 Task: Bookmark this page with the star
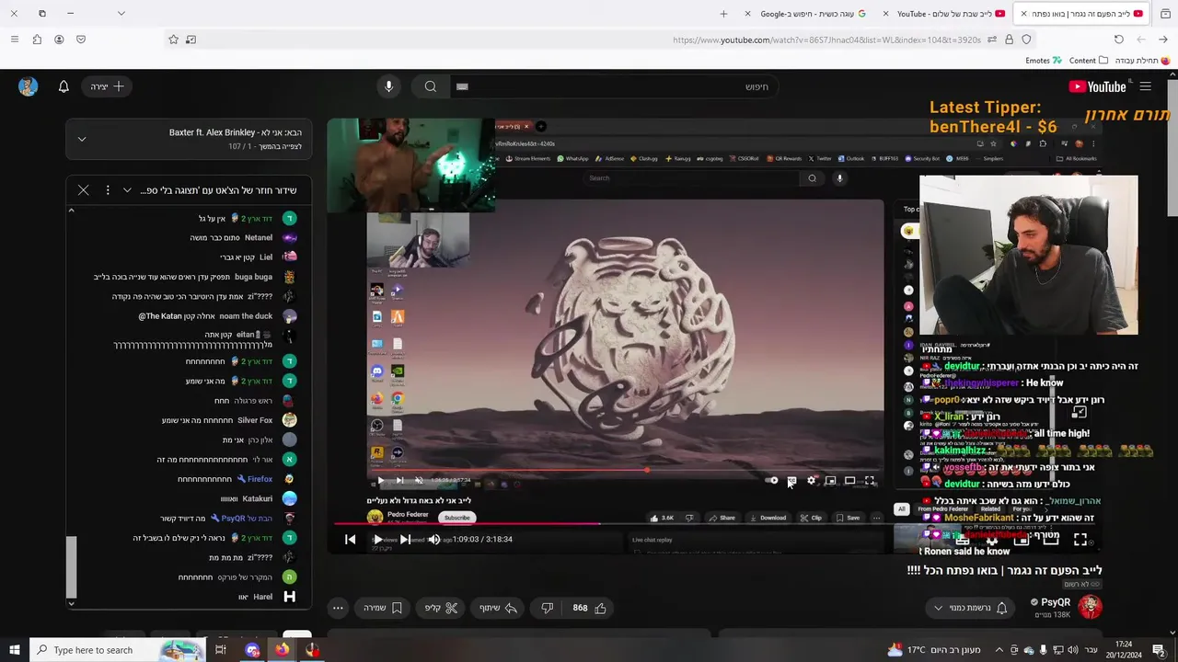pyautogui.click(x=173, y=40)
